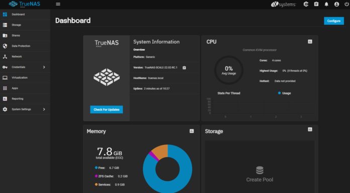Click the orange Services legend swatch

[96, 184]
